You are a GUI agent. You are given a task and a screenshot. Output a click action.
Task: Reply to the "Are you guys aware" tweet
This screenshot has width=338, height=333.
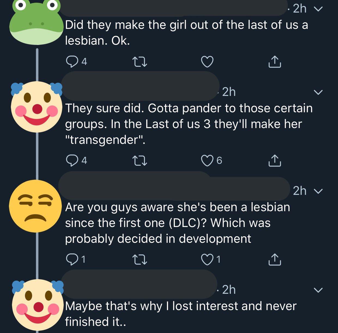click(x=72, y=259)
